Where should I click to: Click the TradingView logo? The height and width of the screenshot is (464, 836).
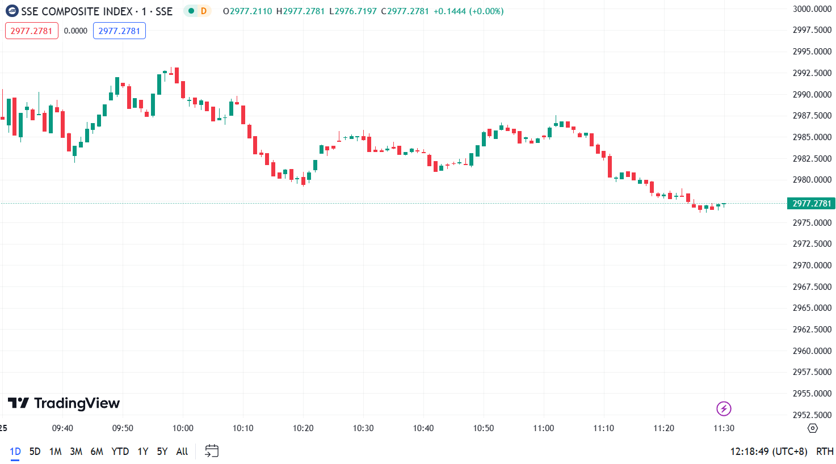[x=64, y=403]
